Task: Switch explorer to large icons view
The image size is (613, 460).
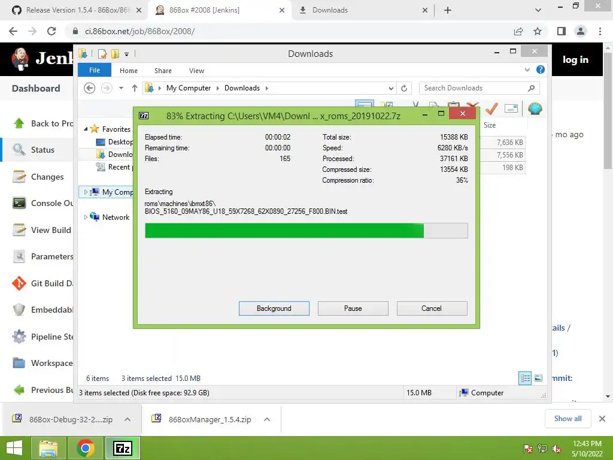Action: pyautogui.click(x=538, y=378)
